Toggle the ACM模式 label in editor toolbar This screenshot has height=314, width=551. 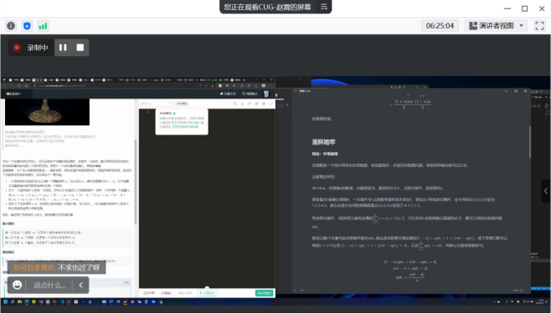[x=182, y=104]
